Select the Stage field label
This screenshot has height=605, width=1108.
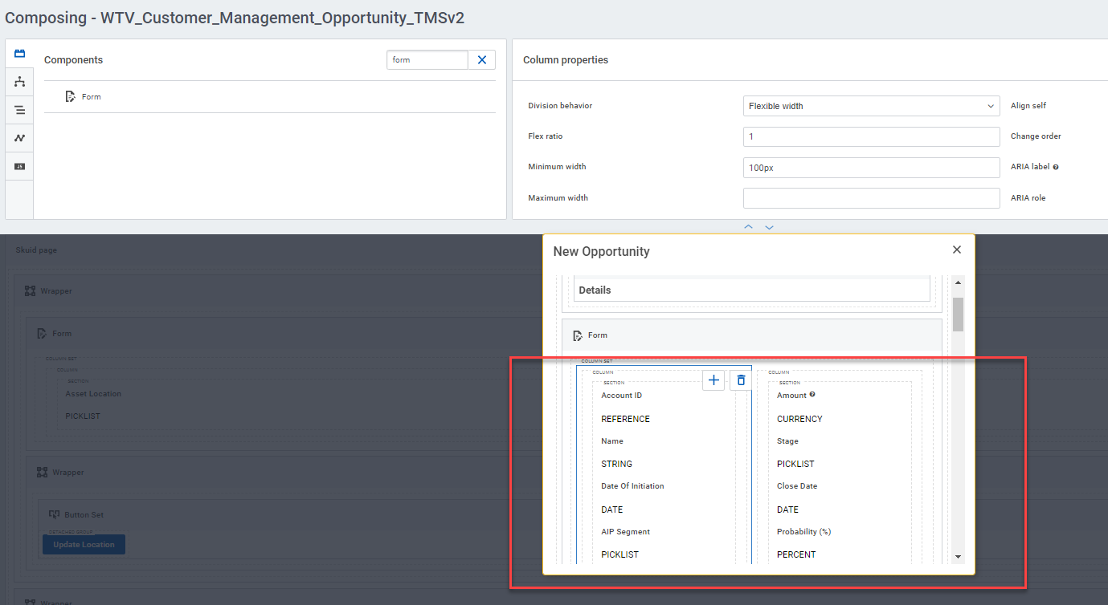pyautogui.click(x=787, y=441)
